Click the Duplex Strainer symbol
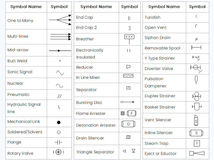The height and width of the screenshot is (160, 214). click(197, 96)
